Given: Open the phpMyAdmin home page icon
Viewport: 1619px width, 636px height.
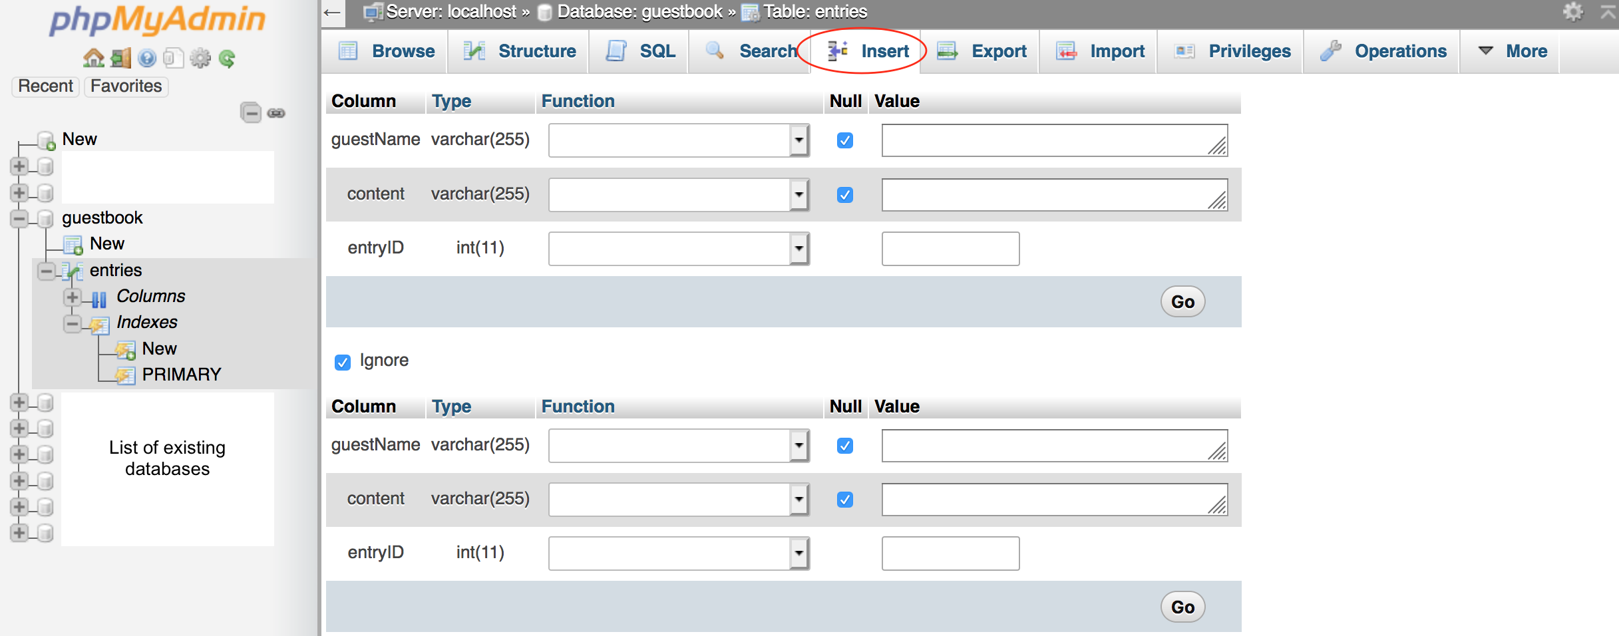Looking at the screenshot, I should coord(95,58).
